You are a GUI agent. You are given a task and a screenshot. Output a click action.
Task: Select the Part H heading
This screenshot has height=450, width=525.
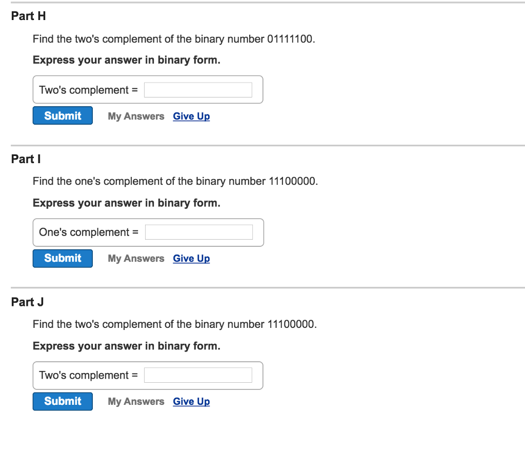point(28,16)
